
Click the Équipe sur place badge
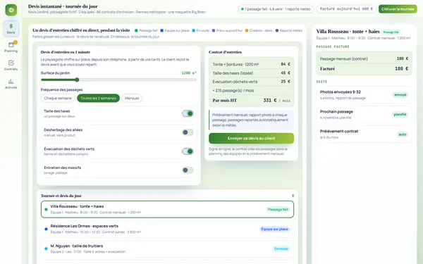tap(274, 229)
